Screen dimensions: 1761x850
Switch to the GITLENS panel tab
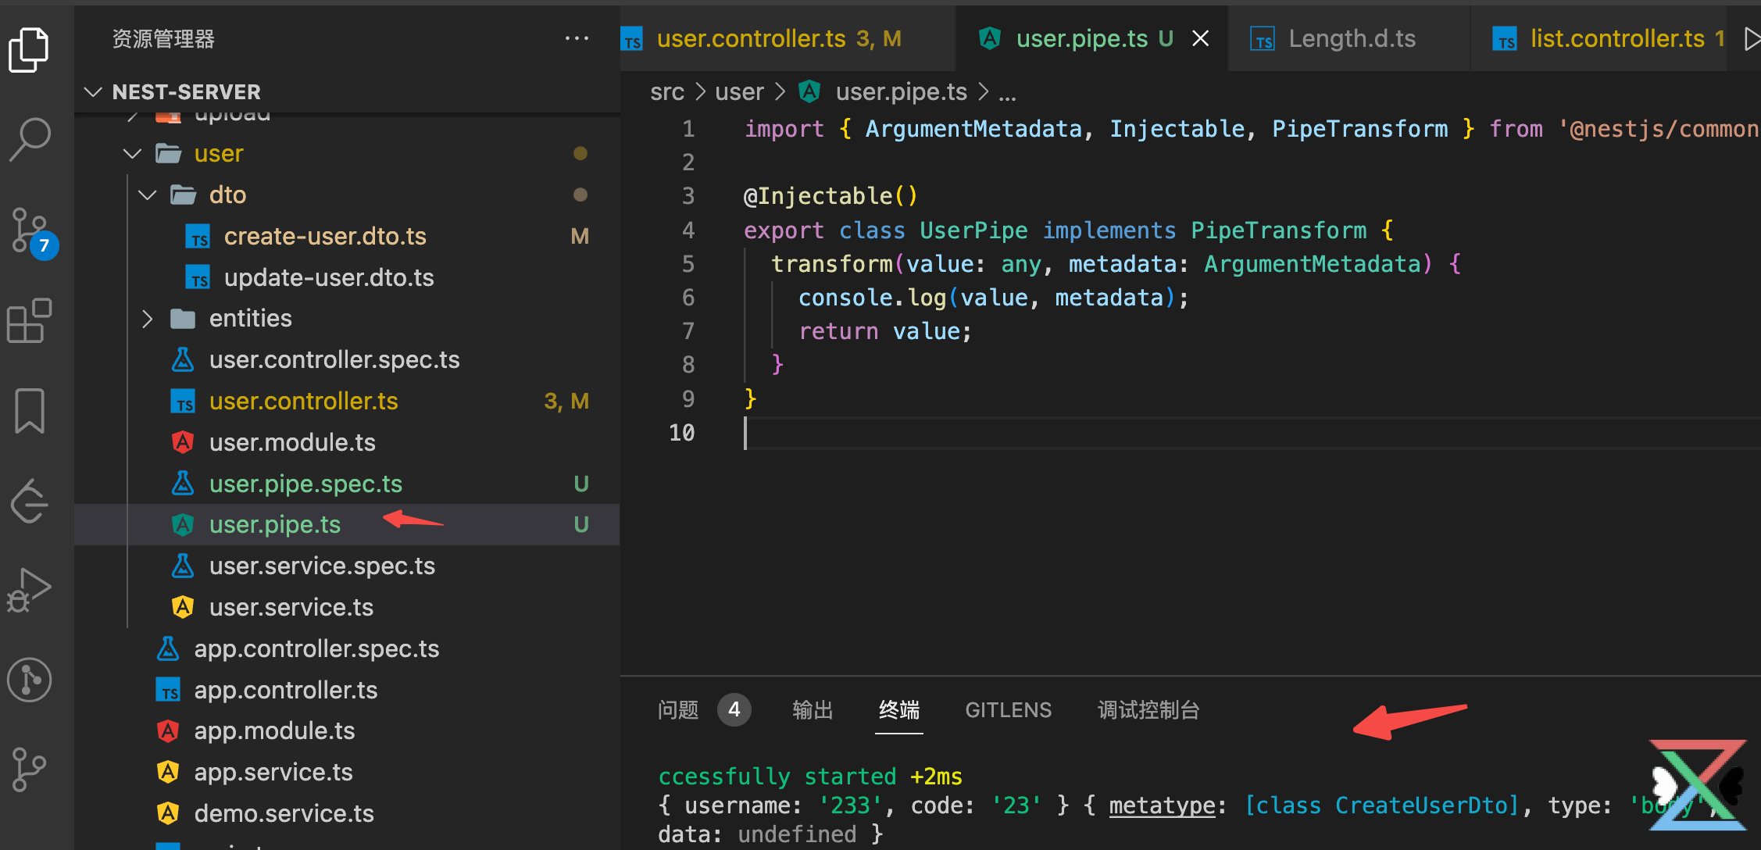[1008, 710]
